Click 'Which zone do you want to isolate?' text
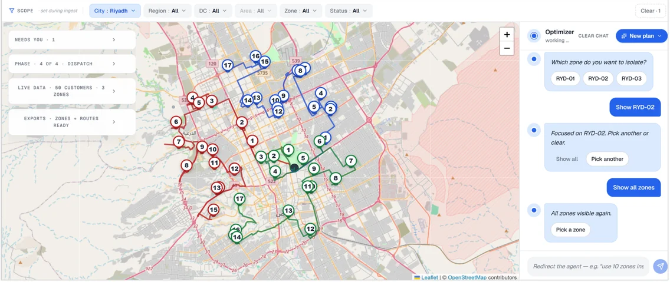Screen dimensions: 670x282 [599, 62]
